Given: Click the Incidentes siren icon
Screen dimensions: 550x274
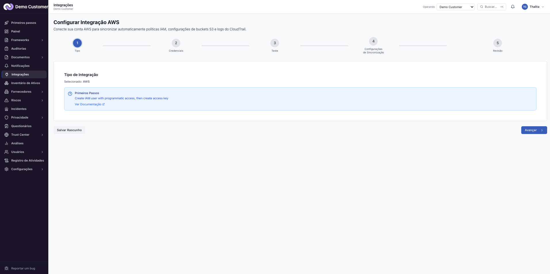Looking at the screenshot, I should point(6,109).
